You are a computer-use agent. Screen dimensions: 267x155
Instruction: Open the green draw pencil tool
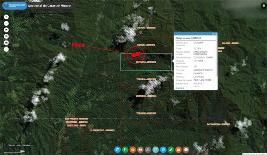click(171, 150)
